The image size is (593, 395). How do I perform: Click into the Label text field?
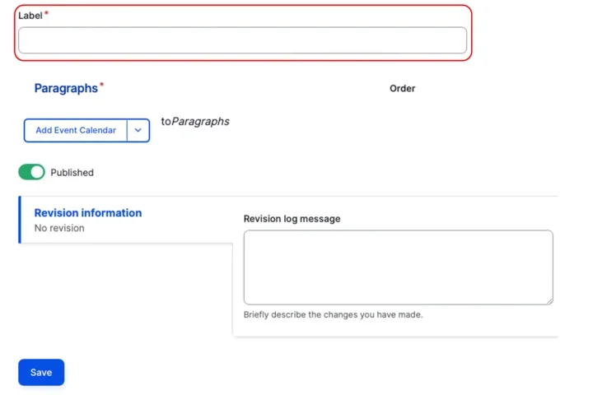pyautogui.click(x=242, y=40)
